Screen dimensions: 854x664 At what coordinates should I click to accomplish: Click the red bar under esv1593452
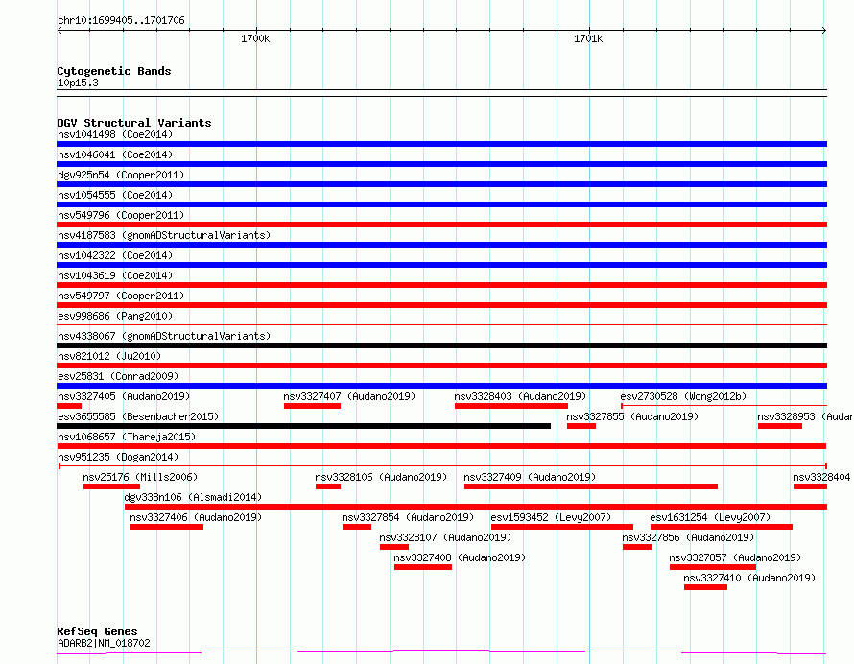pyautogui.click(x=562, y=527)
